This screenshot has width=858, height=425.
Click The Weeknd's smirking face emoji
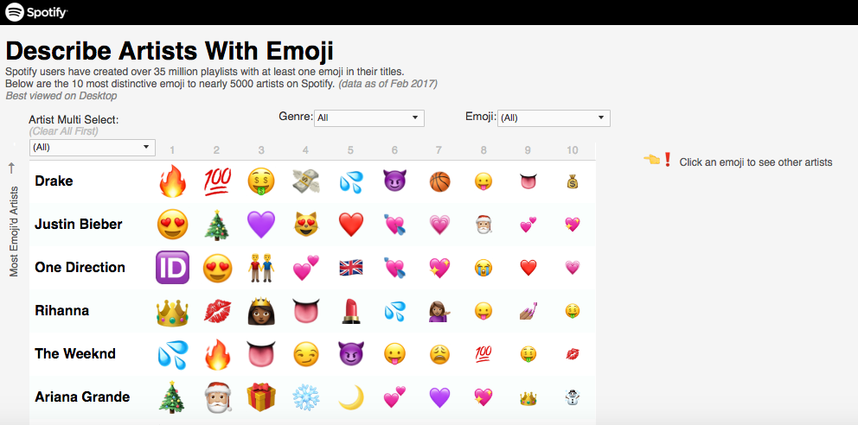[x=306, y=354]
